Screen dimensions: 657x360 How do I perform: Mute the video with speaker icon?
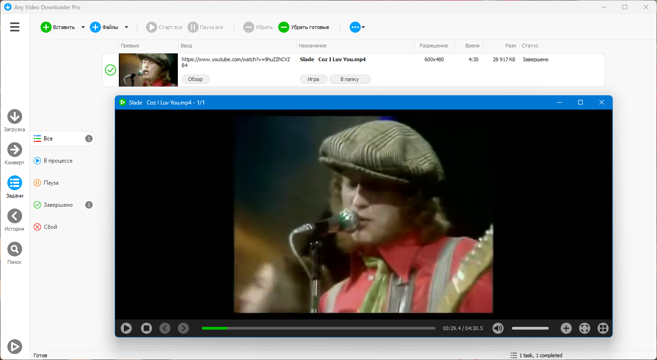pos(498,328)
